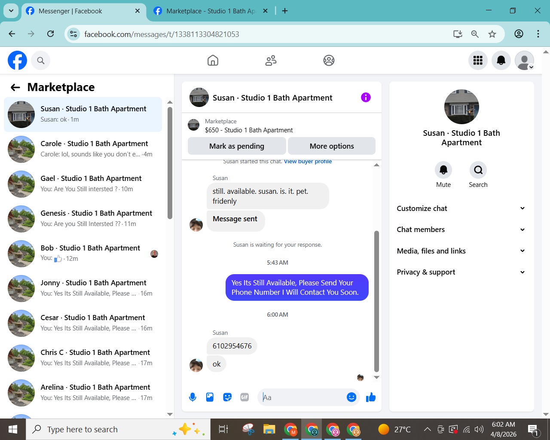Choose a sticker icon
Image resolution: width=550 pixels, height=440 pixels.
(227, 397)
